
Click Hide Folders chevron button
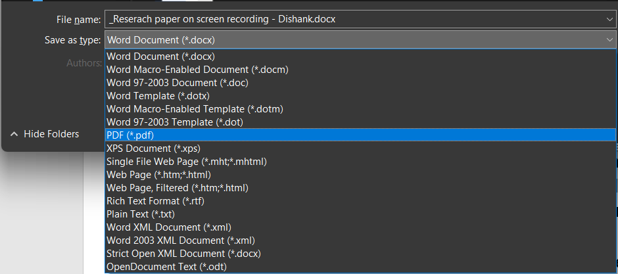tap(14, 134)
